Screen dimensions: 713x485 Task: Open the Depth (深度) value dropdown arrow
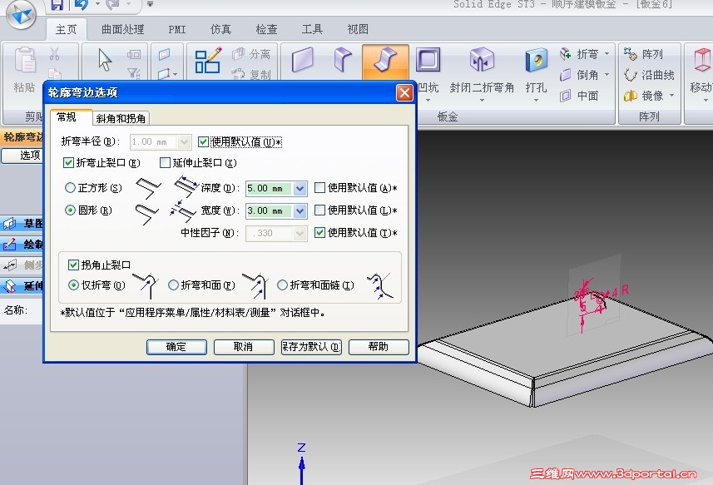click(x=300, y=188)
